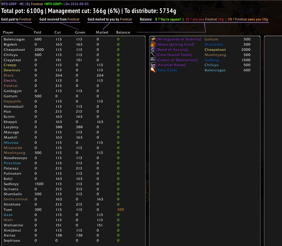Select player Mbulssz row
This screenshot has height=246, width=282.
(x=73, y=143)
